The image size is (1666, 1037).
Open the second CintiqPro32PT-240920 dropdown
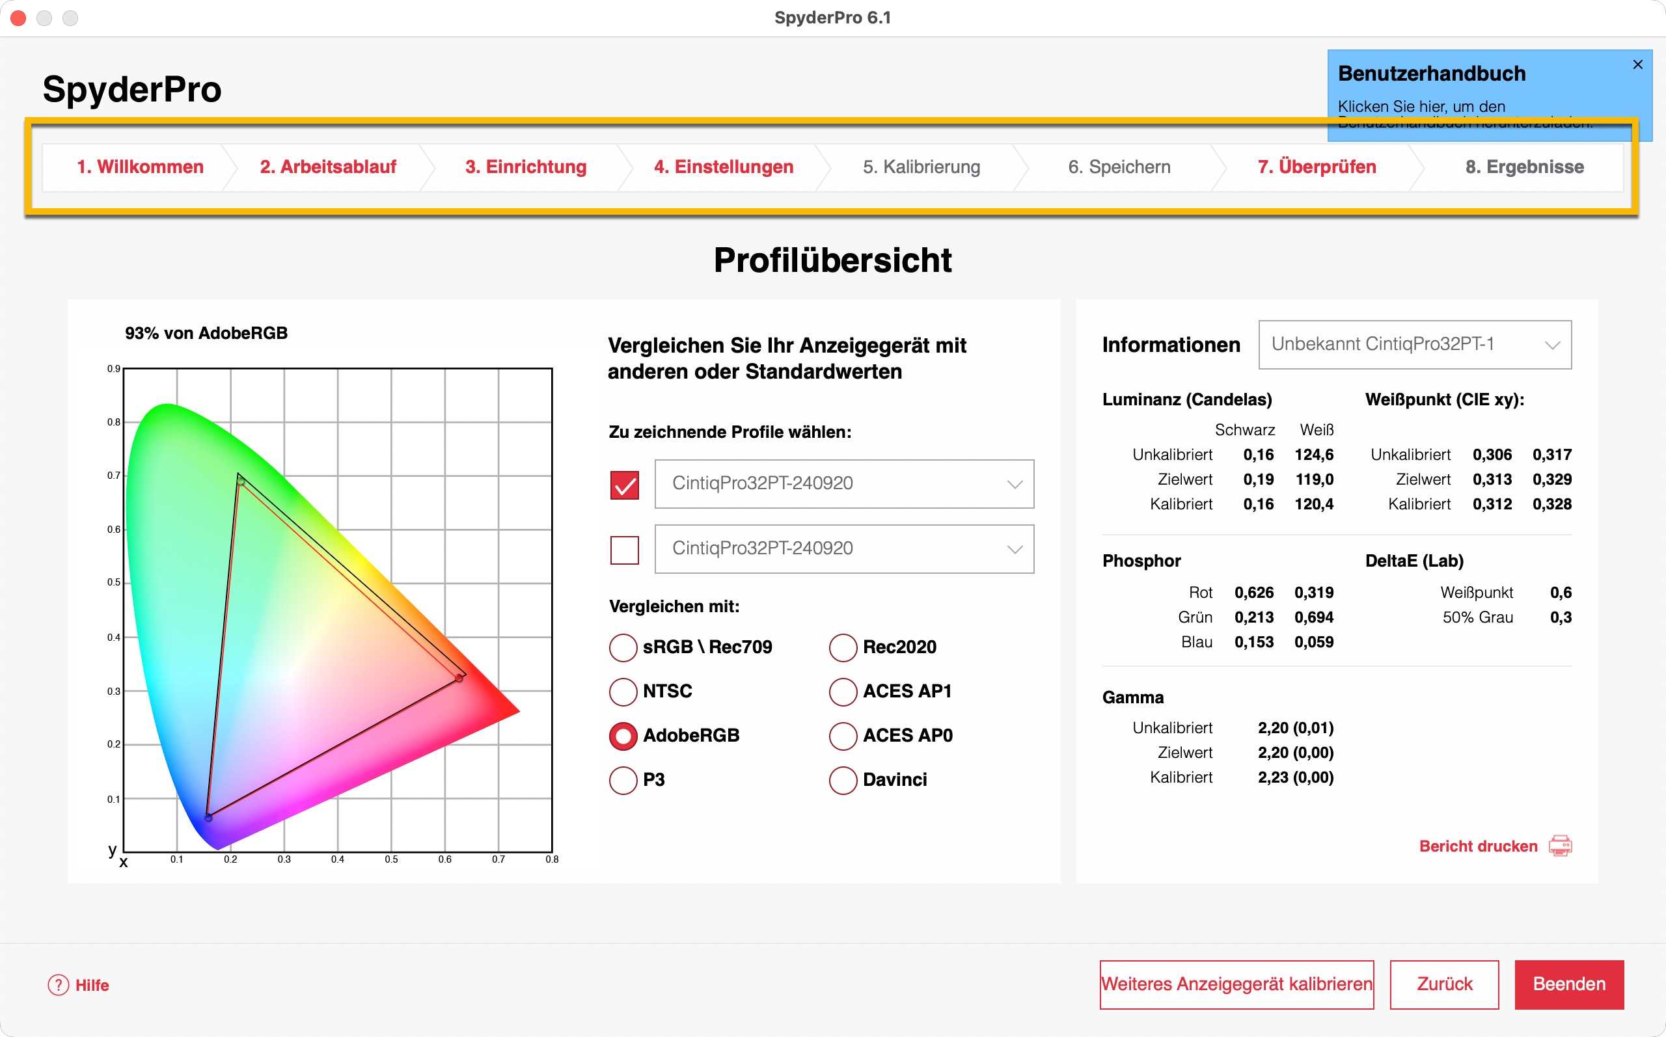(843, 548)
